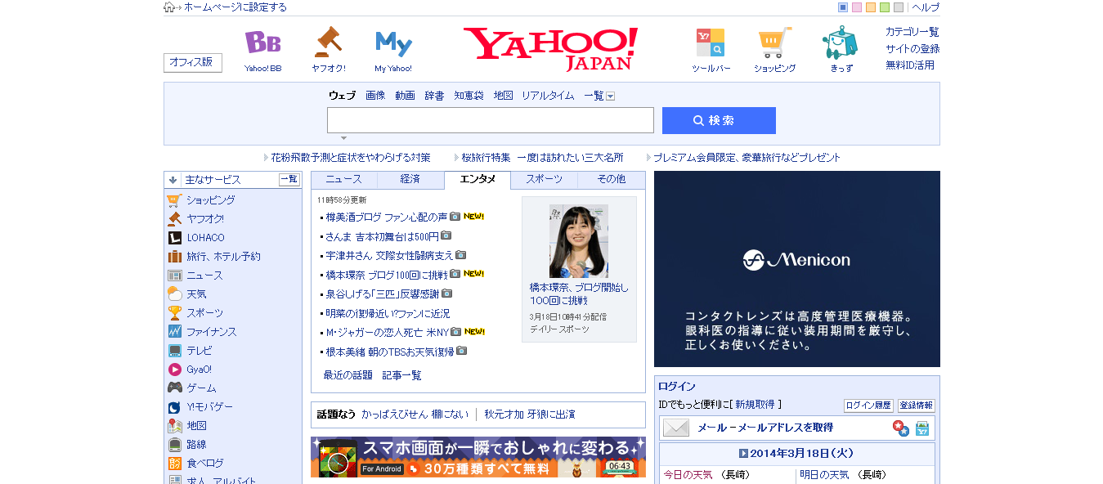The height and width of the screenshot is (484, 1103).
Task: Click the mail envelope icon in login box
Action: pyautogui.click(x=676, y=428)
